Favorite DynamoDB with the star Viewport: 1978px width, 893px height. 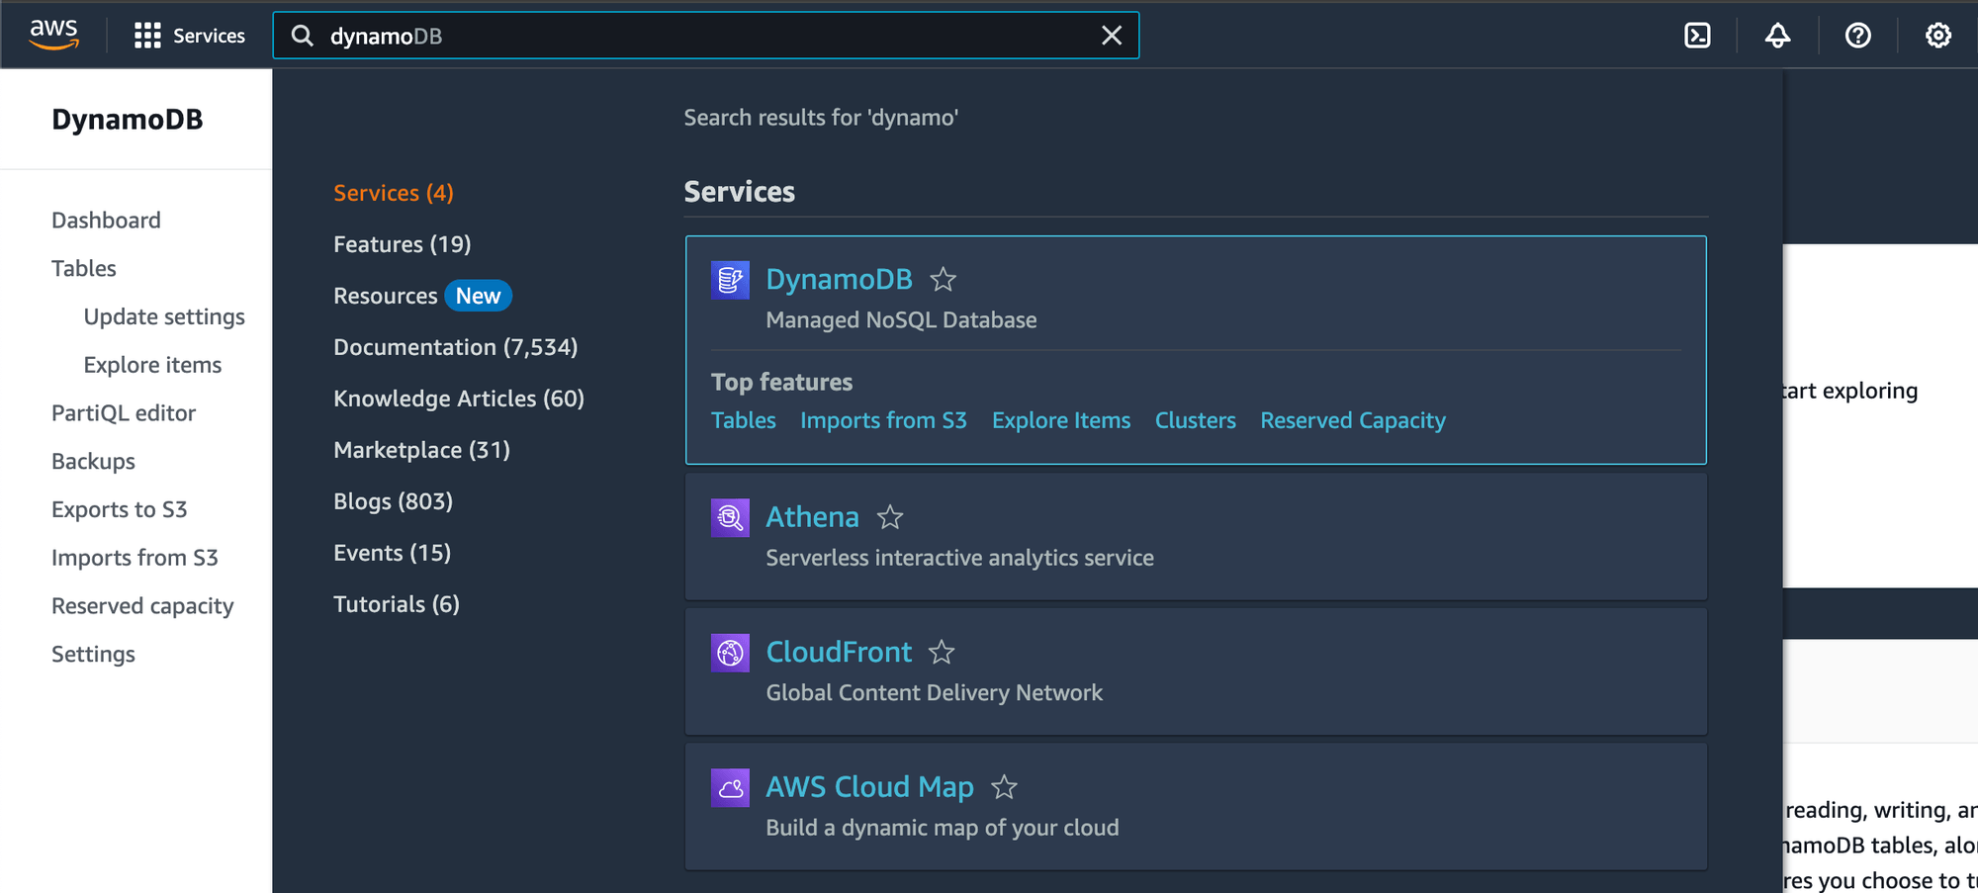943,280
